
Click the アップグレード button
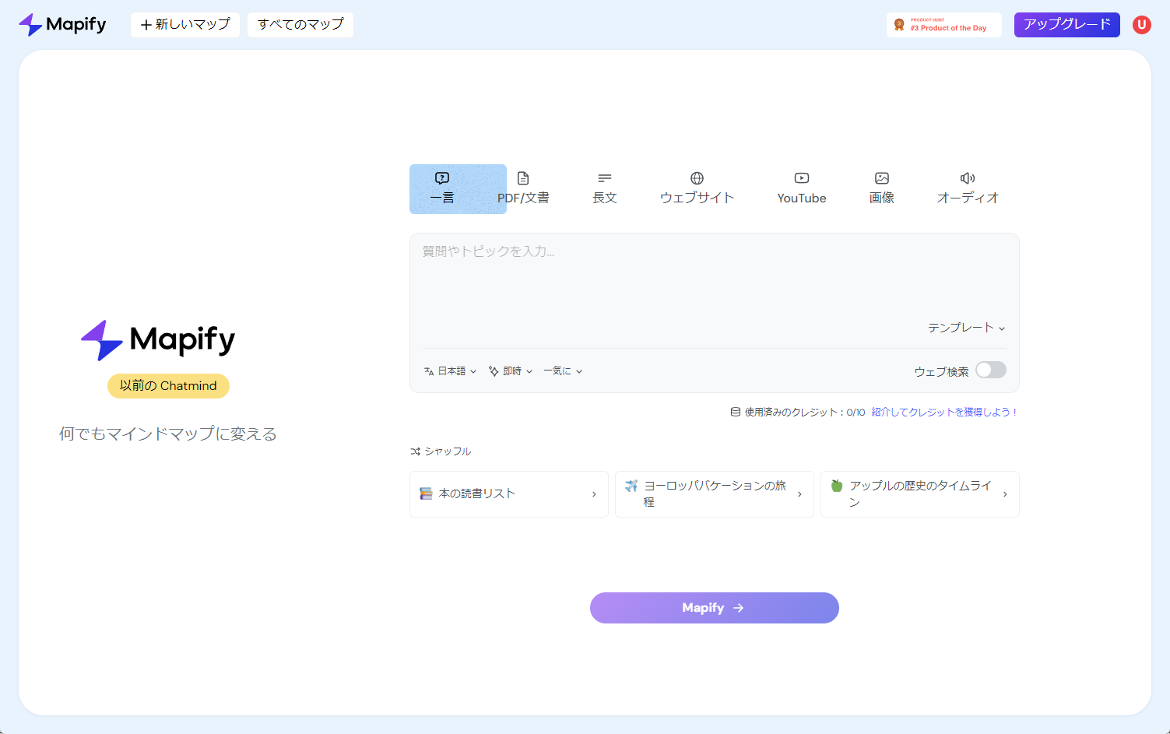click(1066, 25)
